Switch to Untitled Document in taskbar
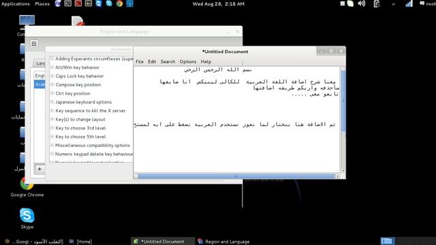The height and width of the screenshot is (245, 436). click(163, 242)
